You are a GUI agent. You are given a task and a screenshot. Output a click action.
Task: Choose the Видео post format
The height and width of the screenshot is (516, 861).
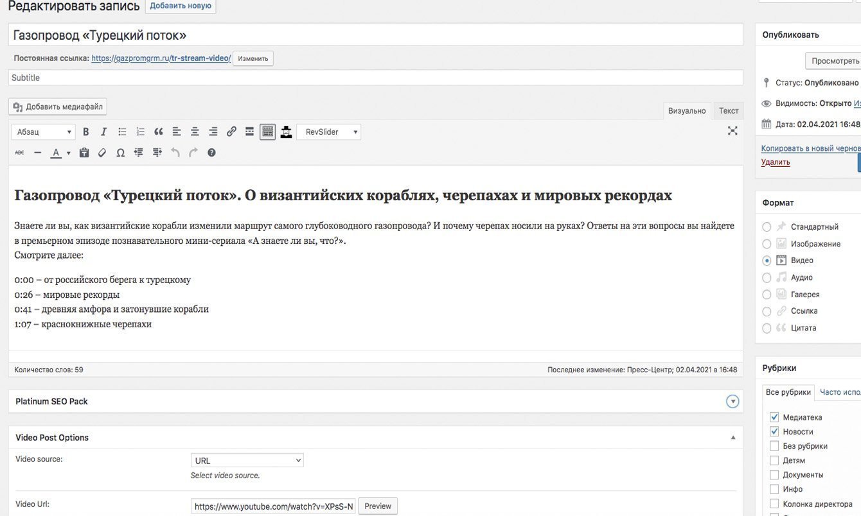click(767, 261)
